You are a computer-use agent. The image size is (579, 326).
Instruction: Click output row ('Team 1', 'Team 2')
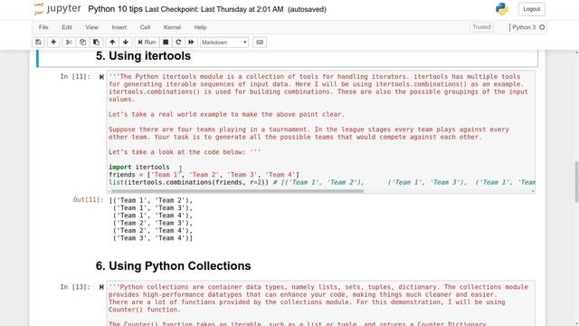click(151, 200)
